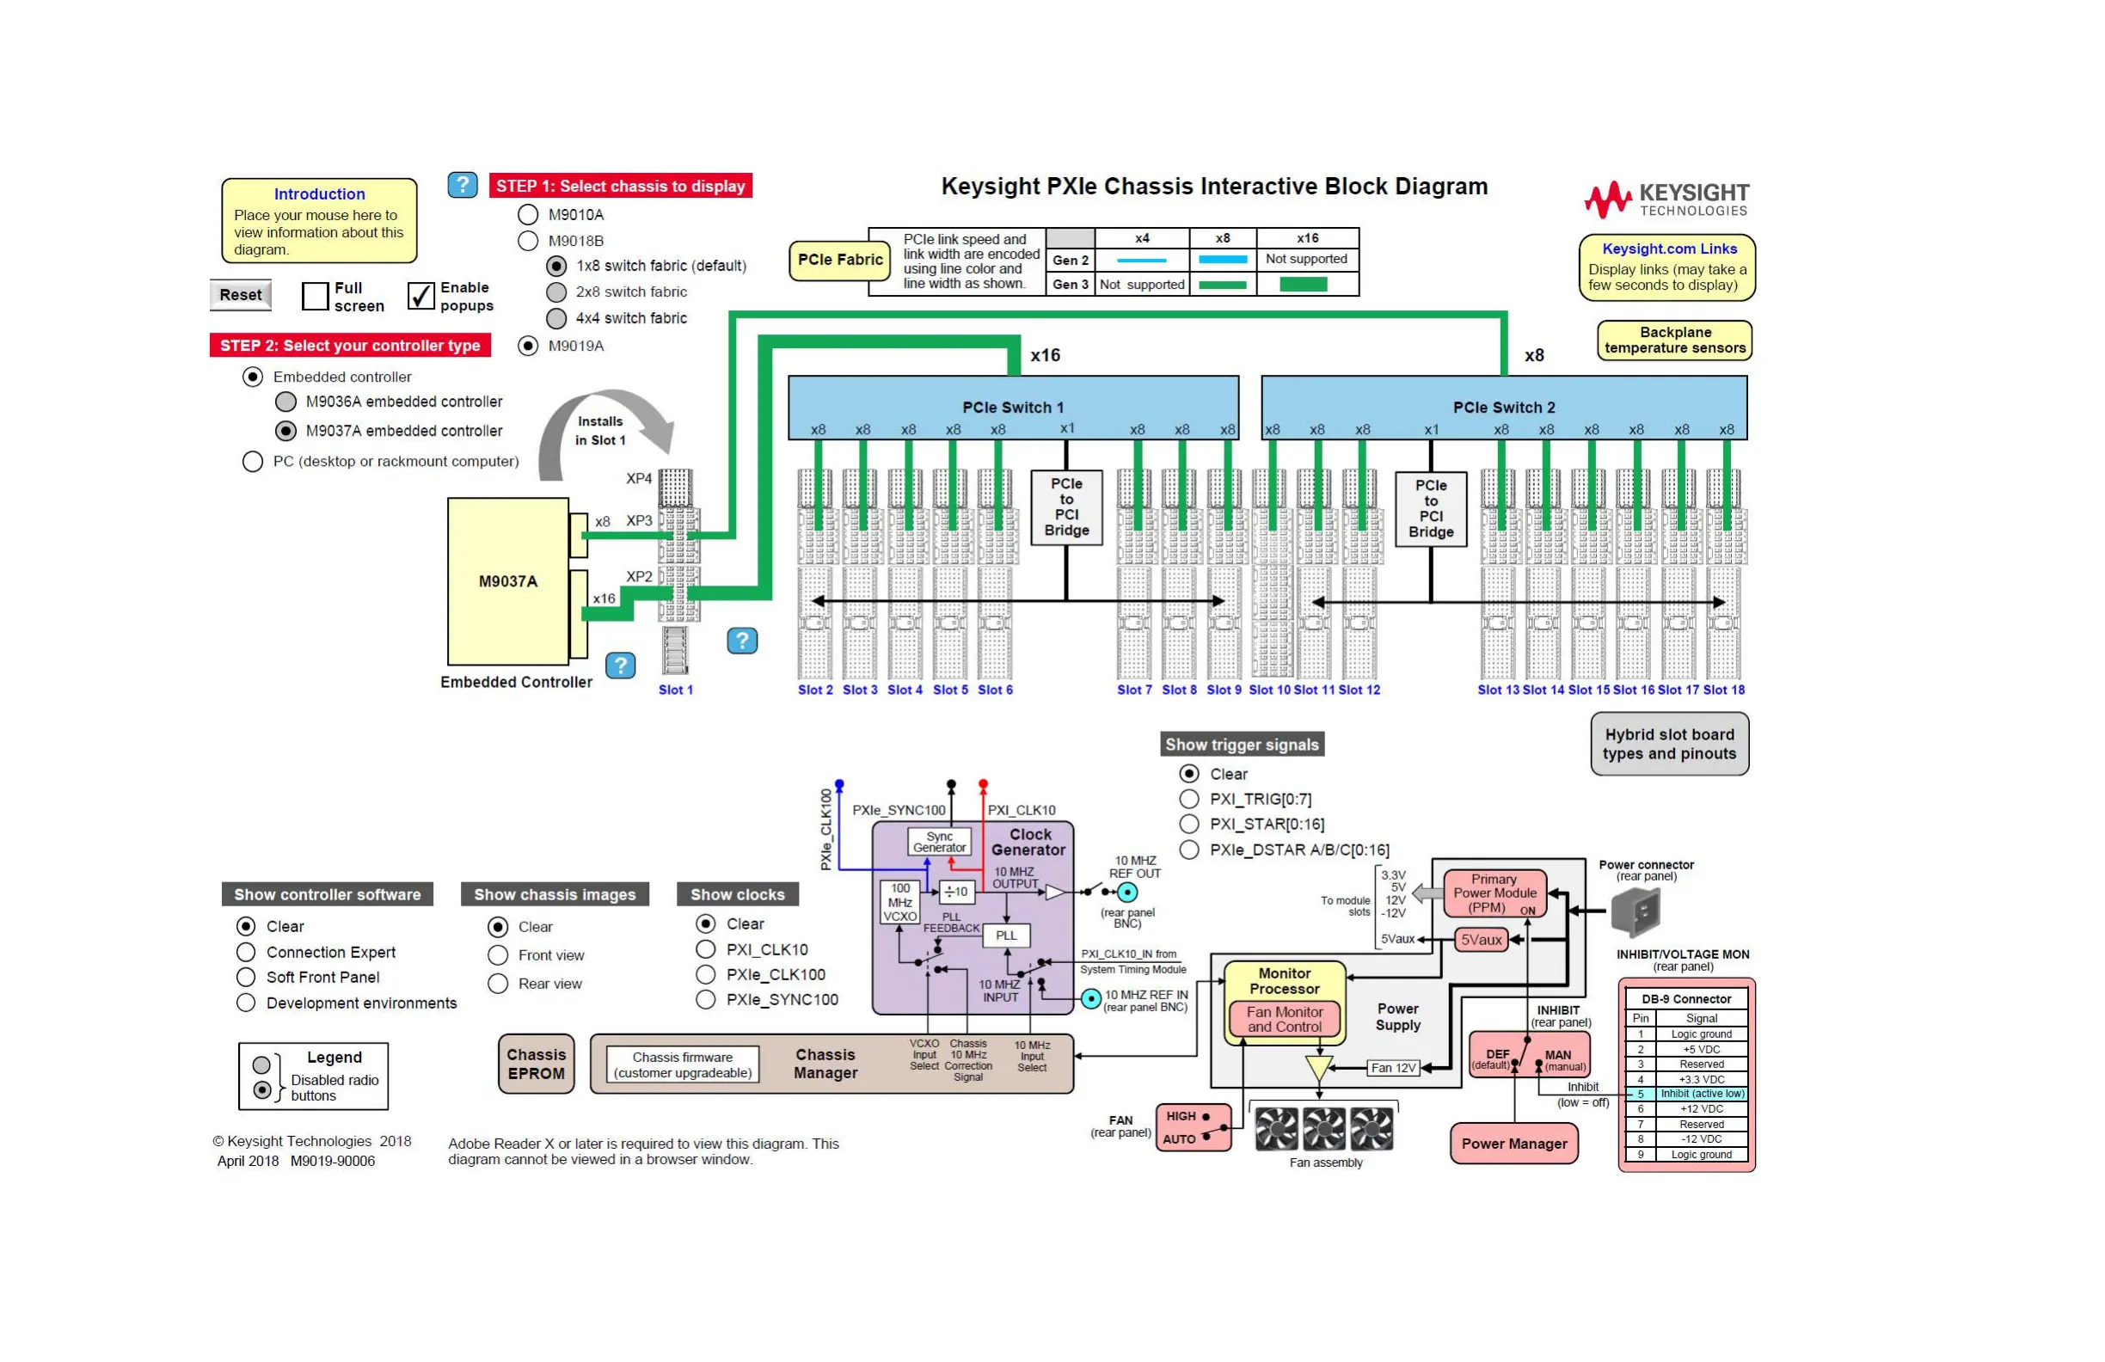The image size is (2105, 1362).
Task: Select PC desktop or rackmount controller option
Action: point(253,462)
